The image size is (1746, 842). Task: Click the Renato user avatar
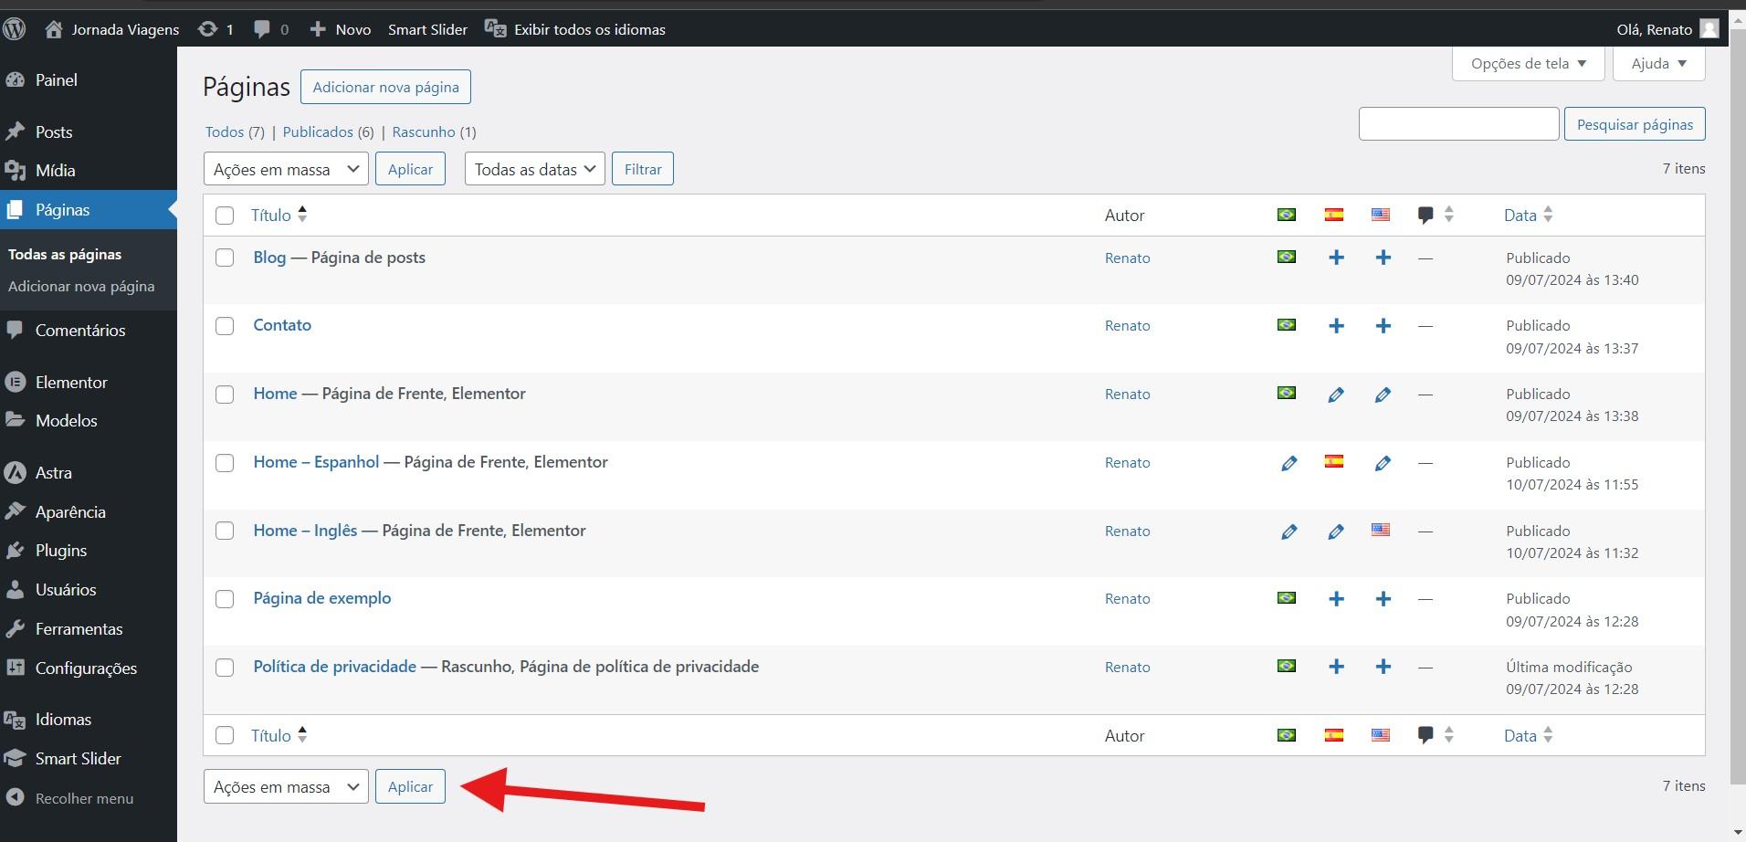pos(1709,29)
